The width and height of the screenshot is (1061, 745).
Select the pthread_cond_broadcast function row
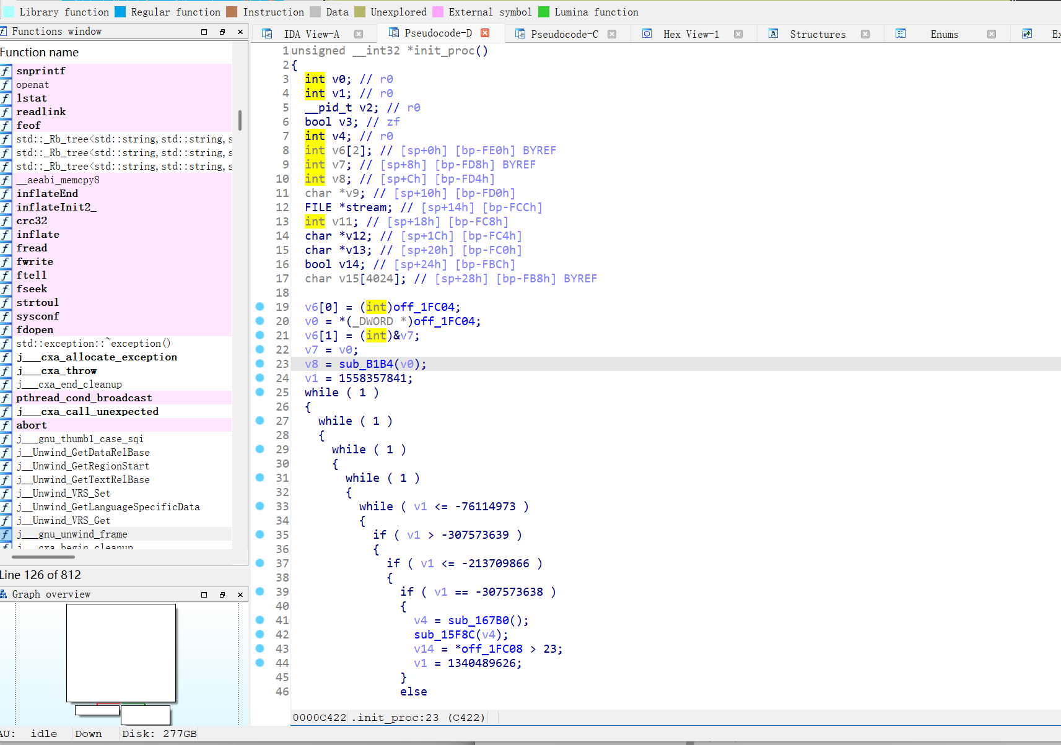[x=116, y=398]
